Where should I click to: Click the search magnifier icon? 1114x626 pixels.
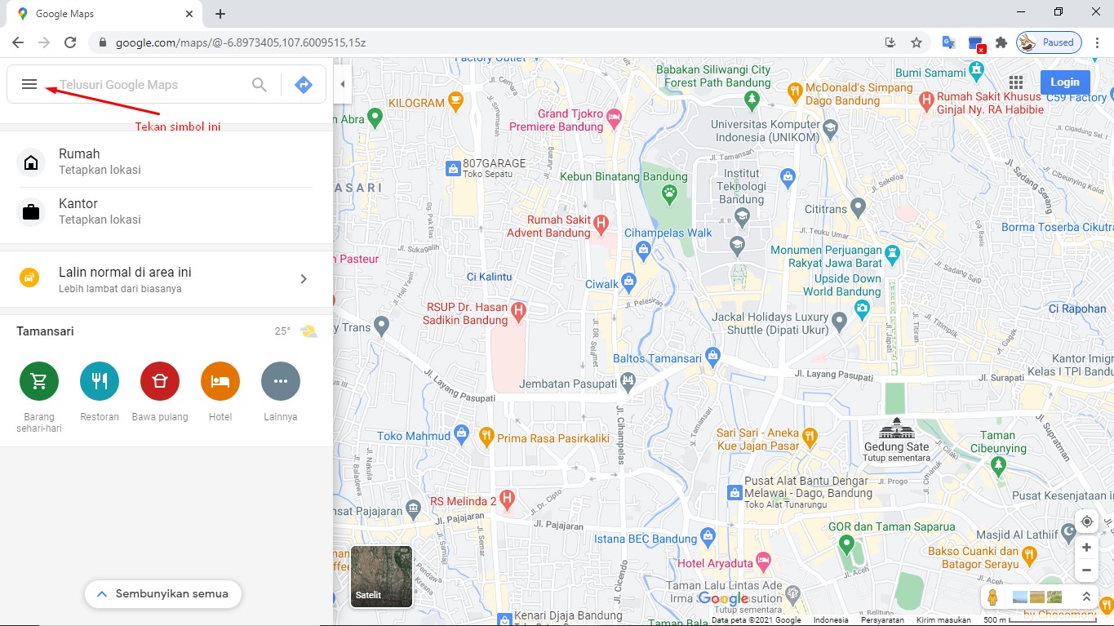tap(260, 85)
